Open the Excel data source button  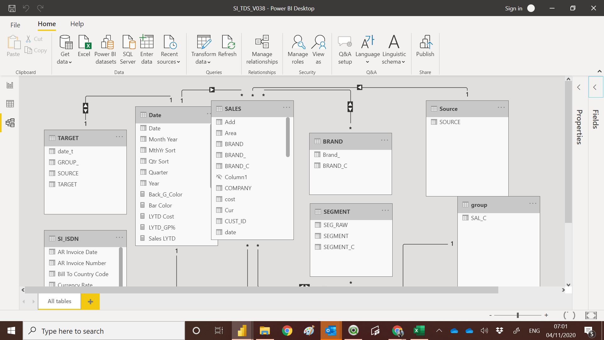[84, 46]
